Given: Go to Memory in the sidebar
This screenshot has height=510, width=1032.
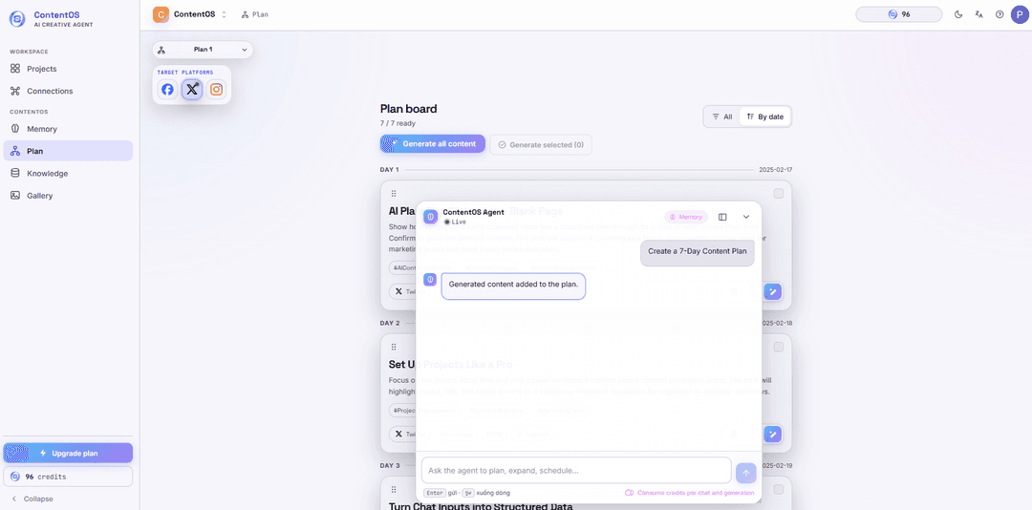Looking at the screenshot, I should 68,129.
